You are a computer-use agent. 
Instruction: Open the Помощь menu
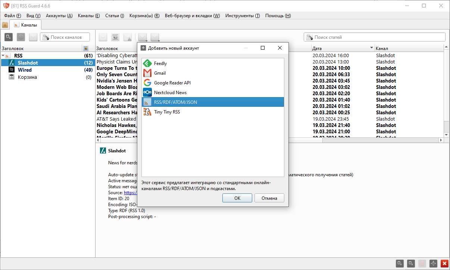coord(278,16)
